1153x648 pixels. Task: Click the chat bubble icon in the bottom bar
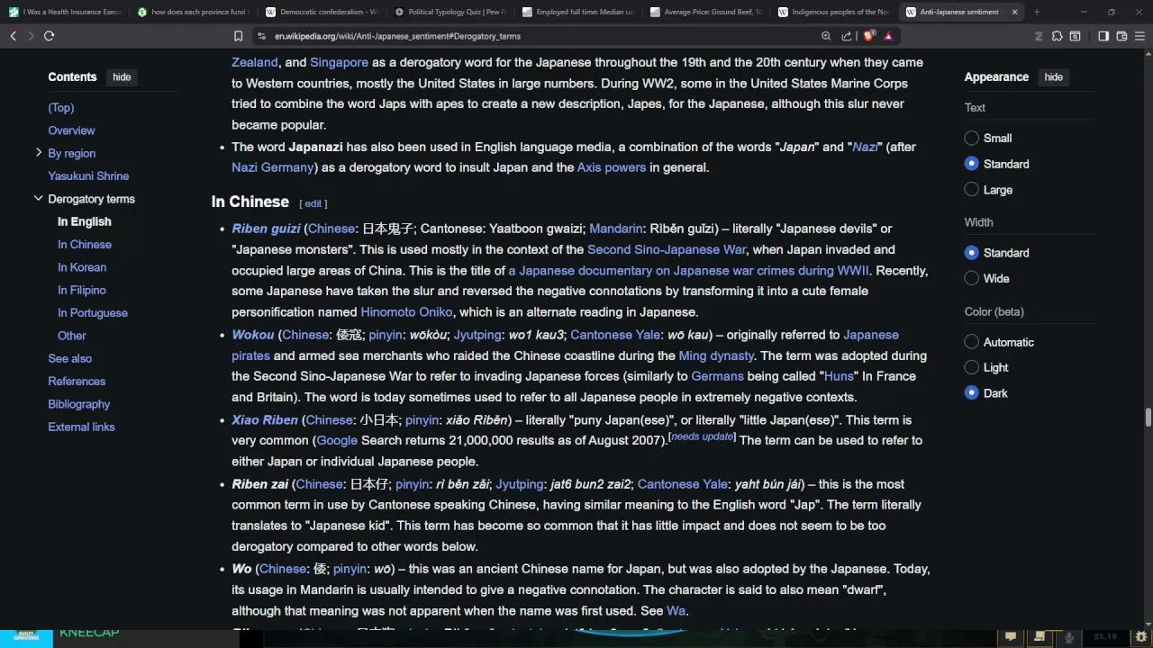point(1011,637)
